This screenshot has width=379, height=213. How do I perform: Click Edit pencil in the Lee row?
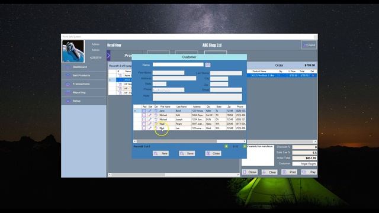pos(150,128)
